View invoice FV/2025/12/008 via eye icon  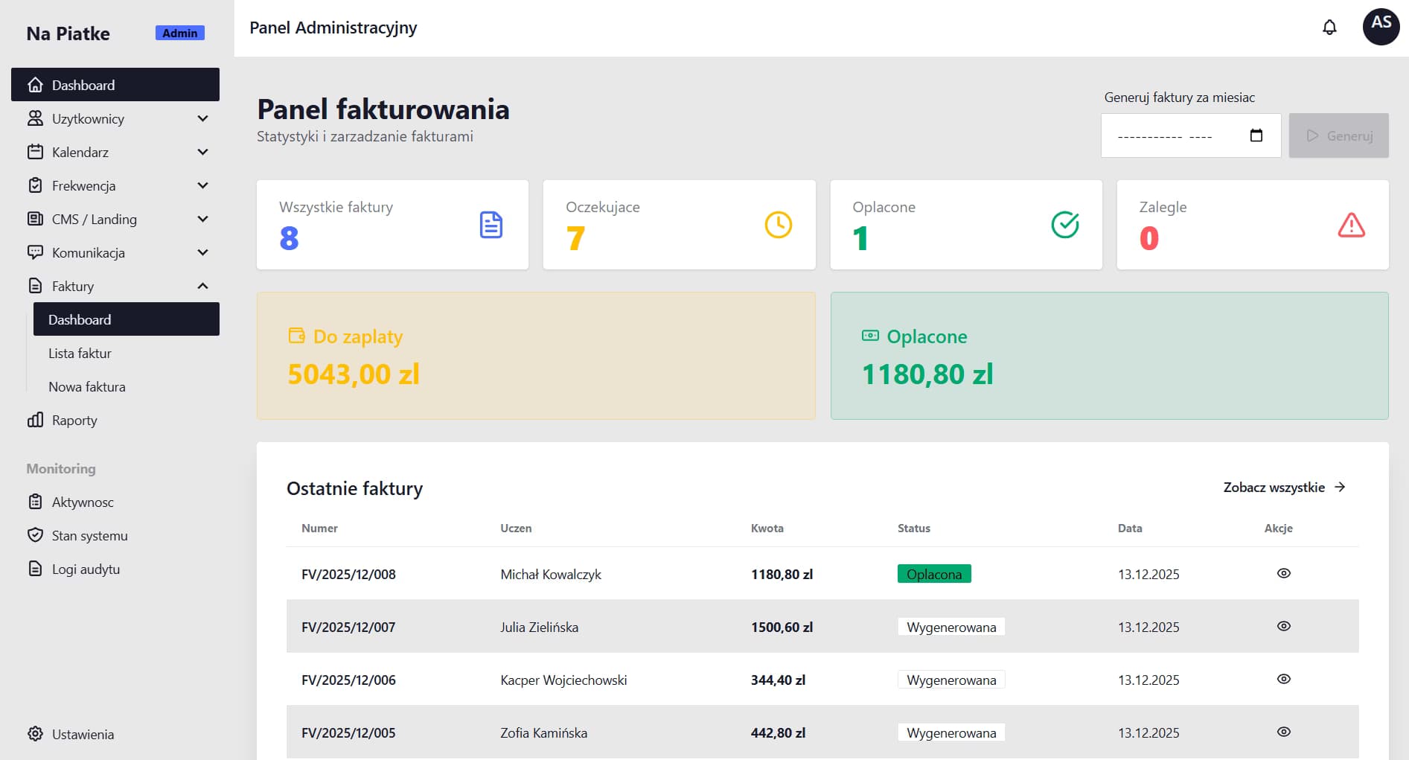[1284, 573]
